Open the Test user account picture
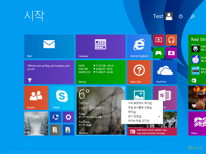 [169, 16]
